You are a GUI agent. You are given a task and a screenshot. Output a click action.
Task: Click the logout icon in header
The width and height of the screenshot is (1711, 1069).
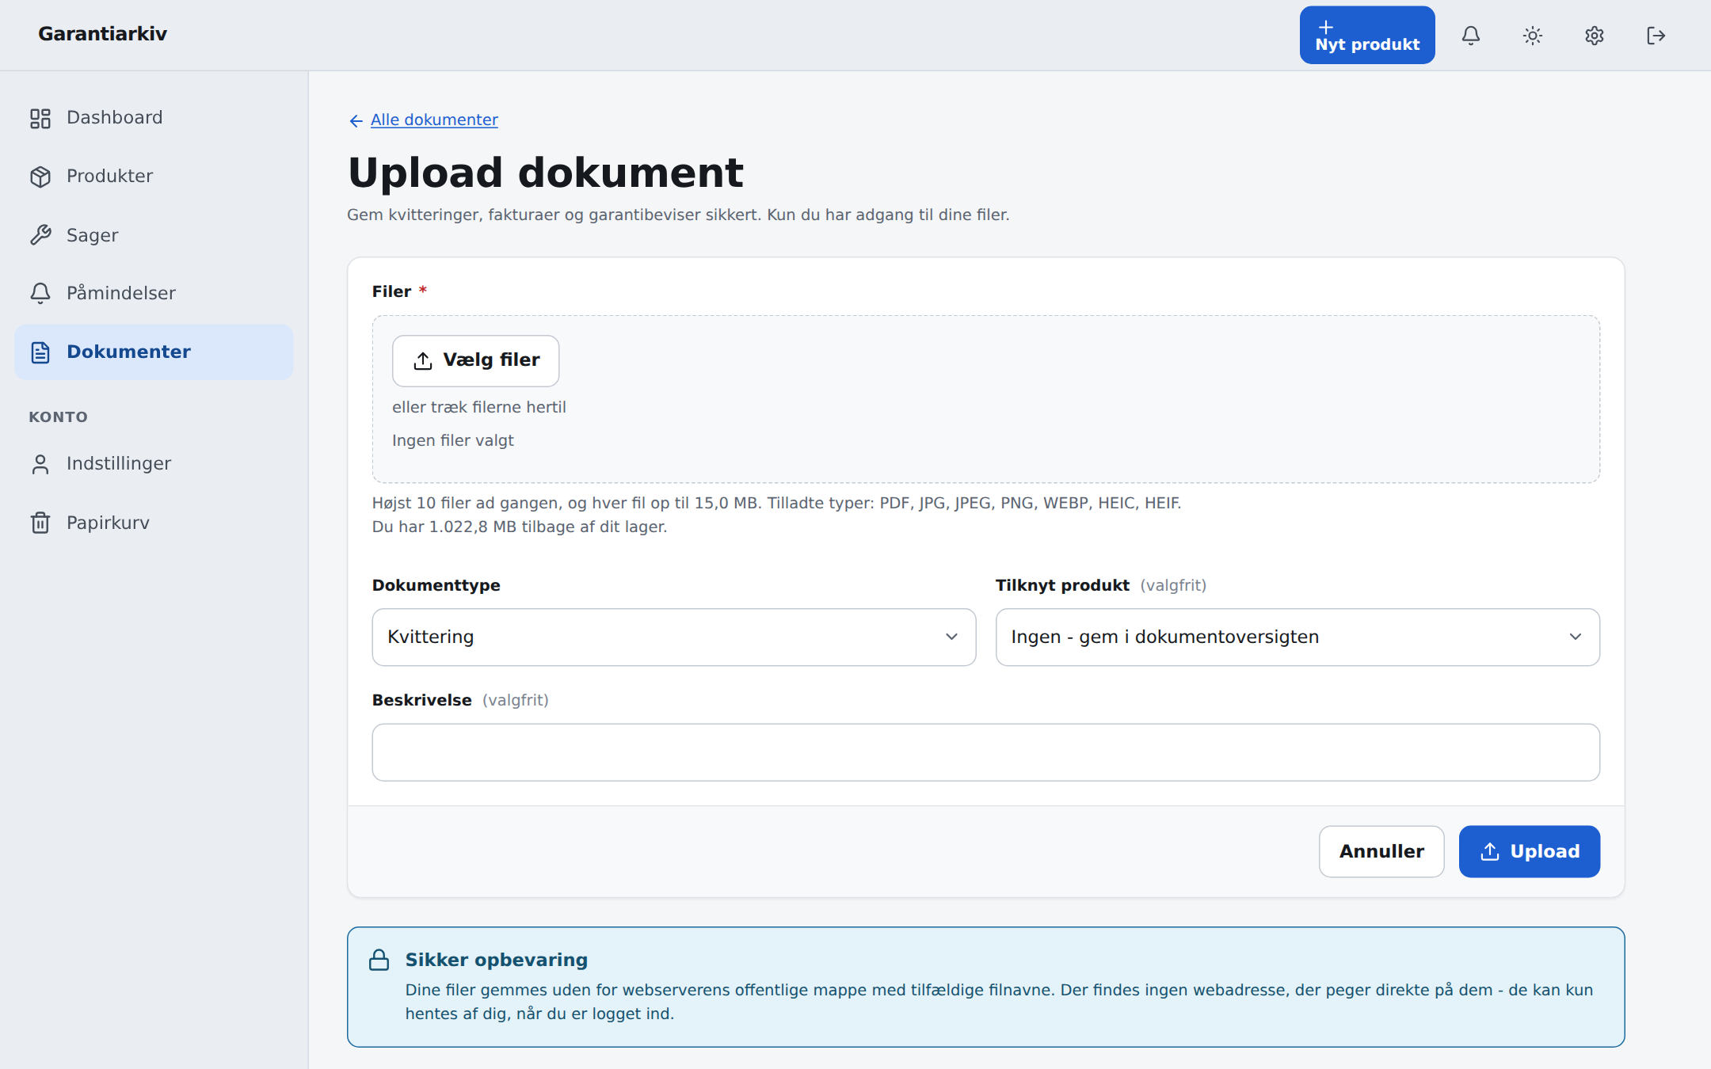(1656, 36)
